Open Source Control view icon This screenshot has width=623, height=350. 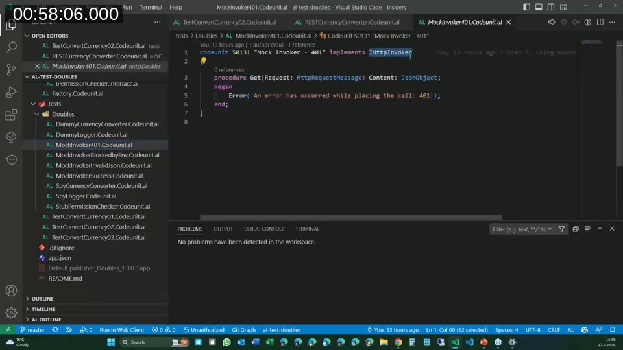click(x=11, y=70)
